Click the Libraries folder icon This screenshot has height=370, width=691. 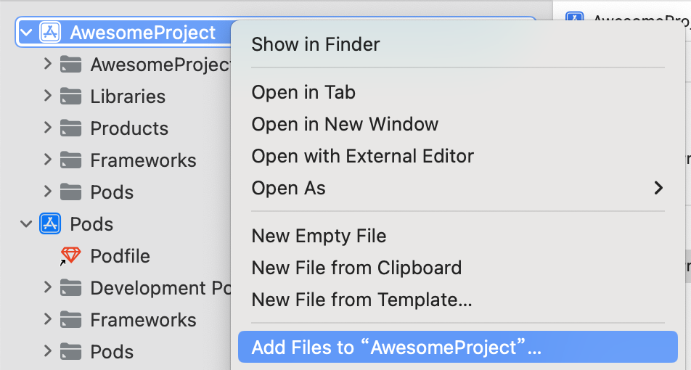click(70, 96)
